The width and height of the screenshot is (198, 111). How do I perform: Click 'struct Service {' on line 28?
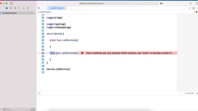pyautogui.click(x=55, y=34)
